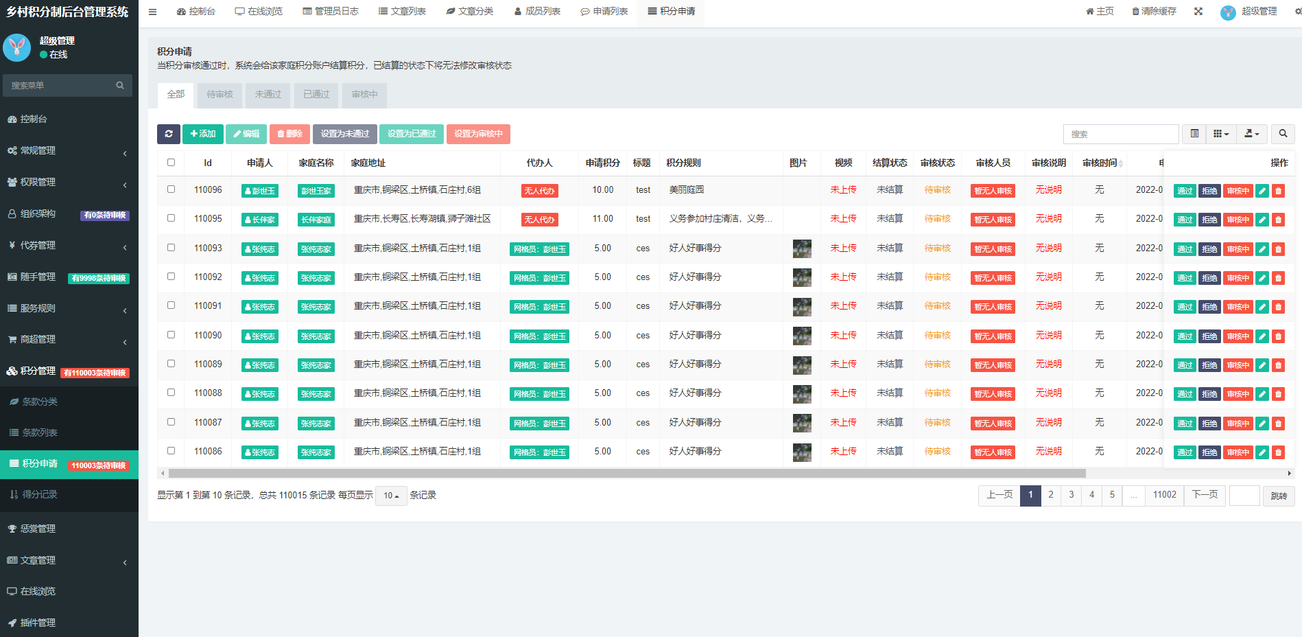1302x637 pixels.
Task: Click the fullscreen toggle icon in header
Action: pos(1198,12)
